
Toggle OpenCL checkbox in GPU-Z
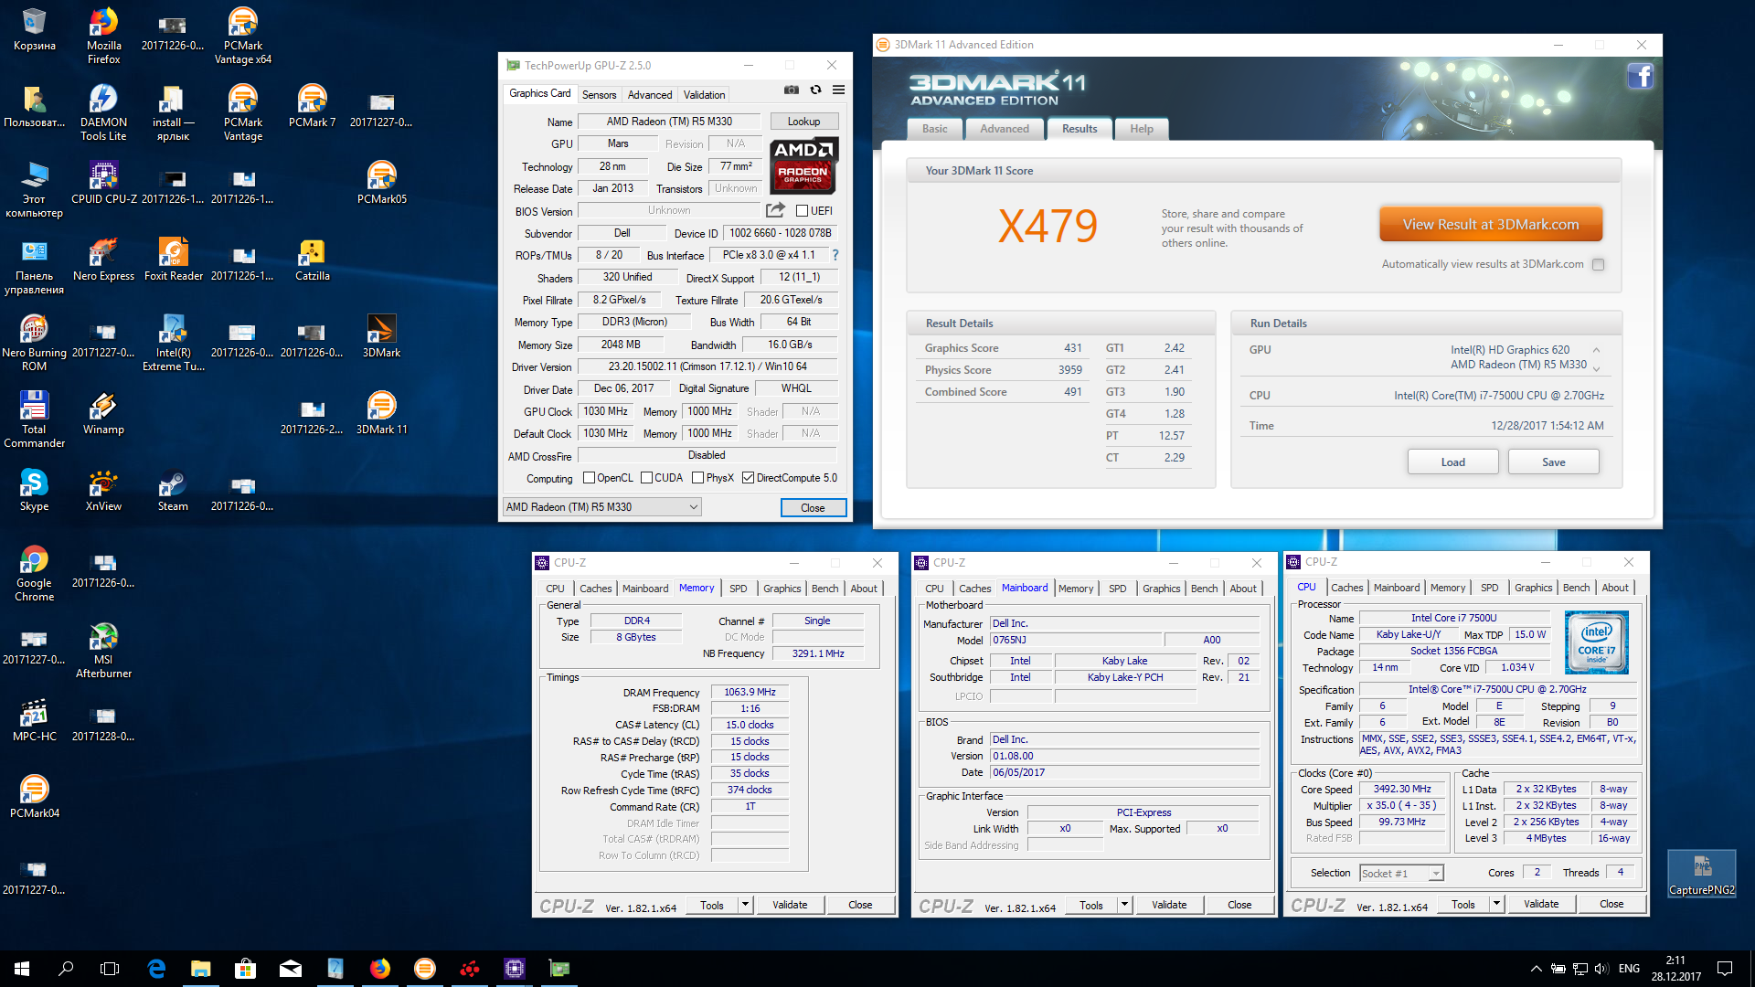(x=589, y=478)
